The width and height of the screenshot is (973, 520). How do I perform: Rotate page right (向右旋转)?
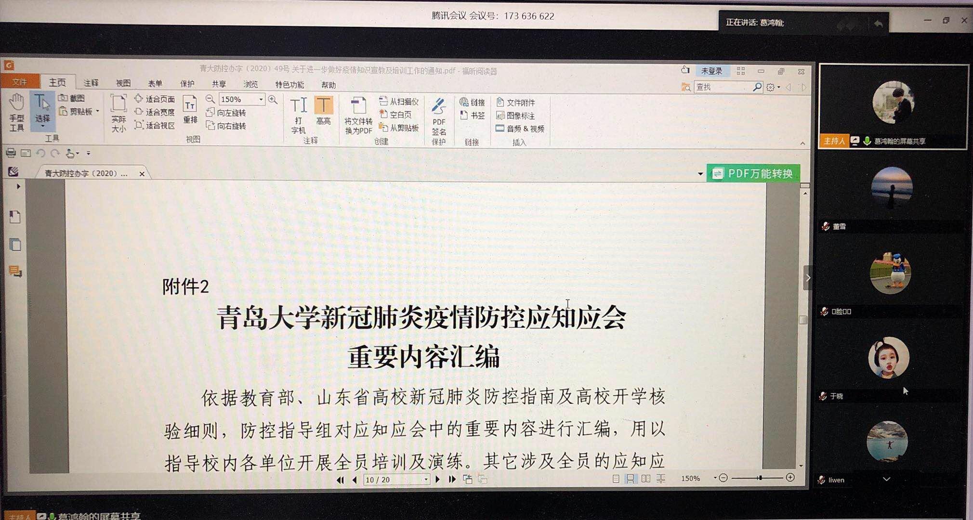226,126
